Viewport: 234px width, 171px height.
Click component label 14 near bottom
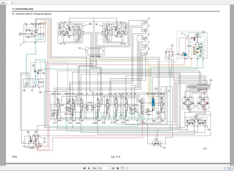(164, 148)
